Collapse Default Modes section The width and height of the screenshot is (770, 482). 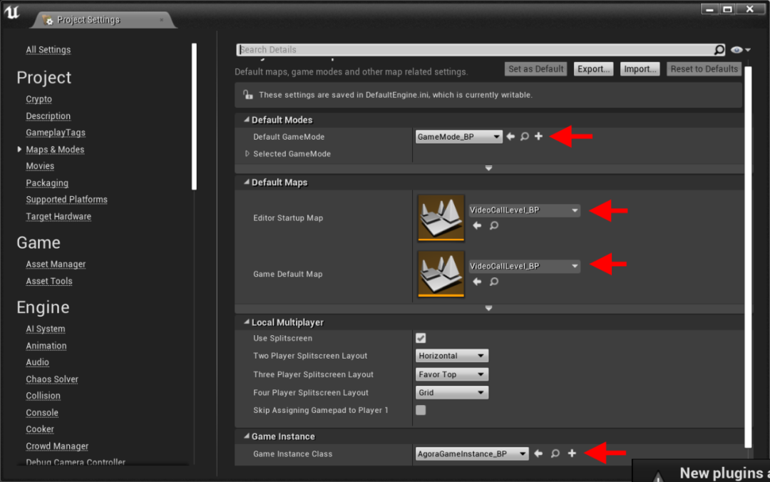pos(247,119)
